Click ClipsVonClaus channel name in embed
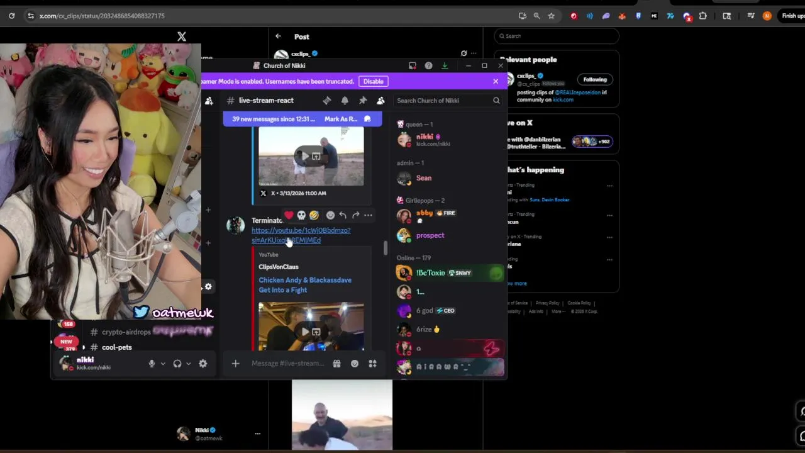Viewport: 805px width, 453px height. pyautogui.click(x=279, y=267)
